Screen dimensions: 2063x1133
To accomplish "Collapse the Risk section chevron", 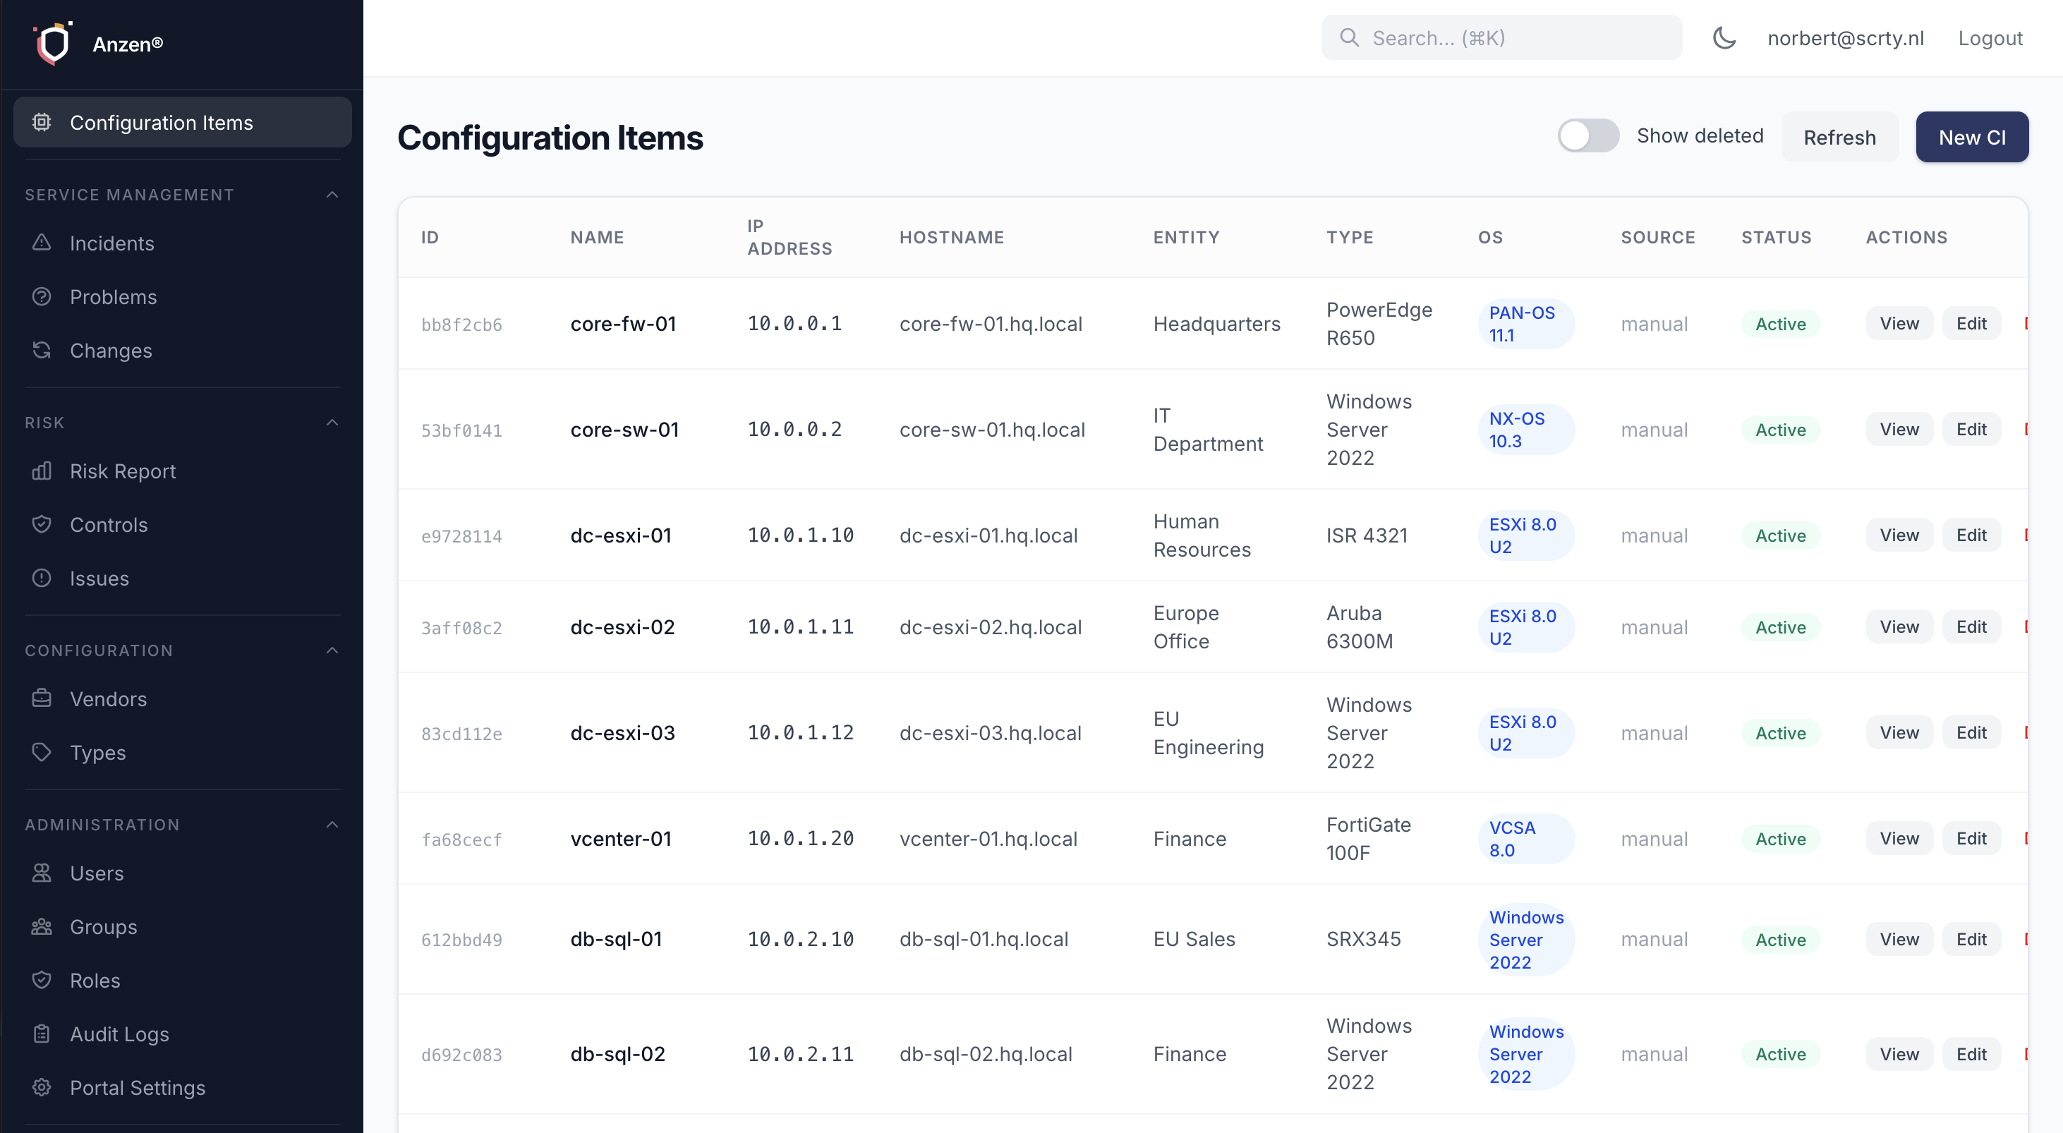I will [332, 422].
